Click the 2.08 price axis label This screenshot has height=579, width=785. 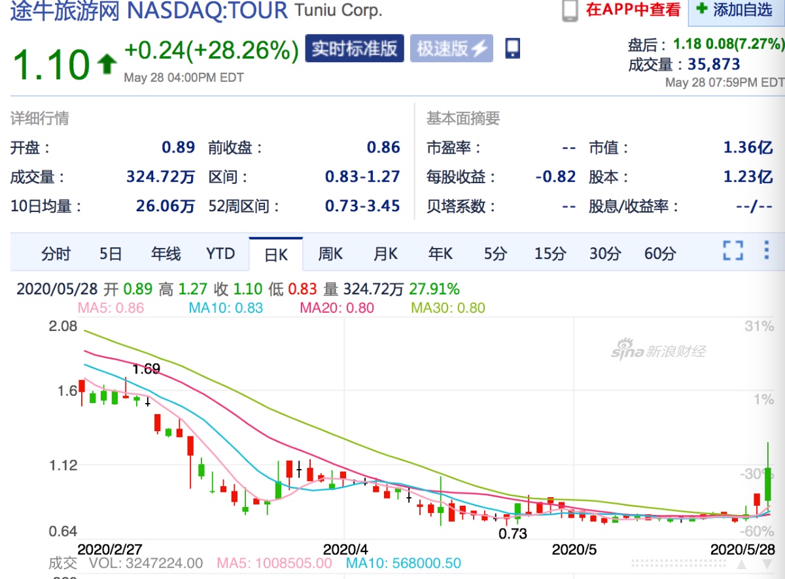coord(63,326)
